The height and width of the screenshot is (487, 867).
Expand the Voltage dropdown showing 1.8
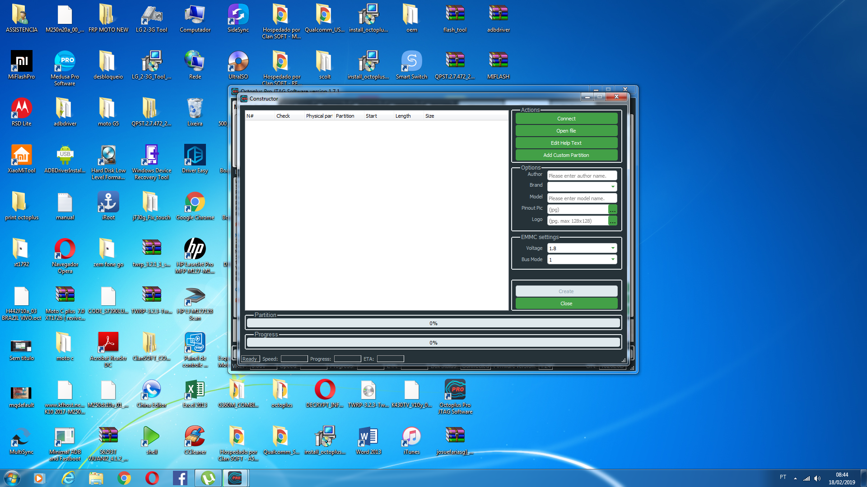[x=582, y=248]
